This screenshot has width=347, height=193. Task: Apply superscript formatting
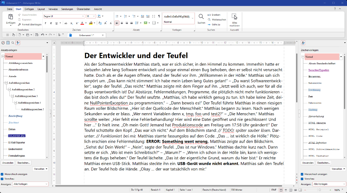[77, 23]
